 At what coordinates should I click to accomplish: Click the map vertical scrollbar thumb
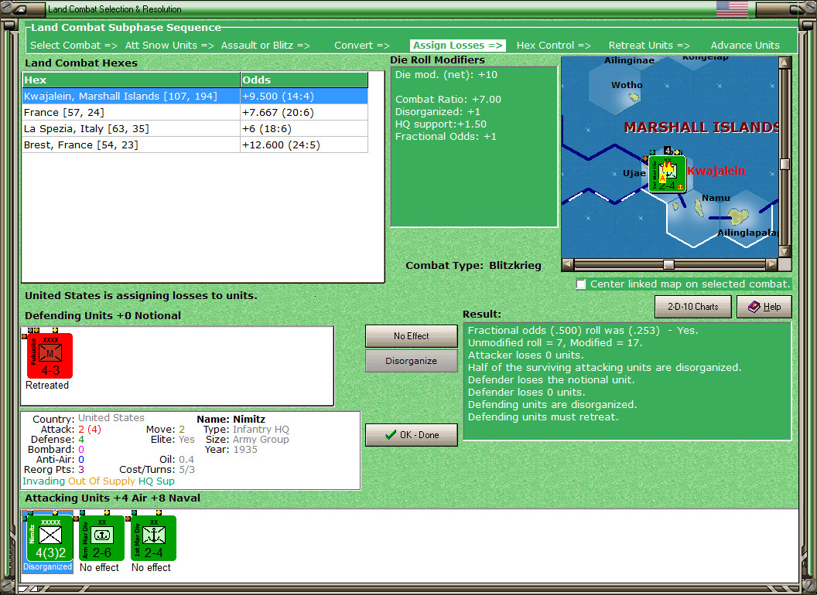[785, 164]
